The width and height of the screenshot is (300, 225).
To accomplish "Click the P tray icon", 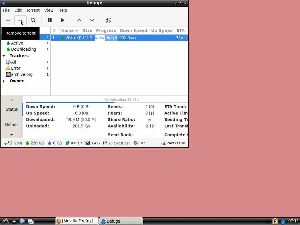I will [275, 221].
